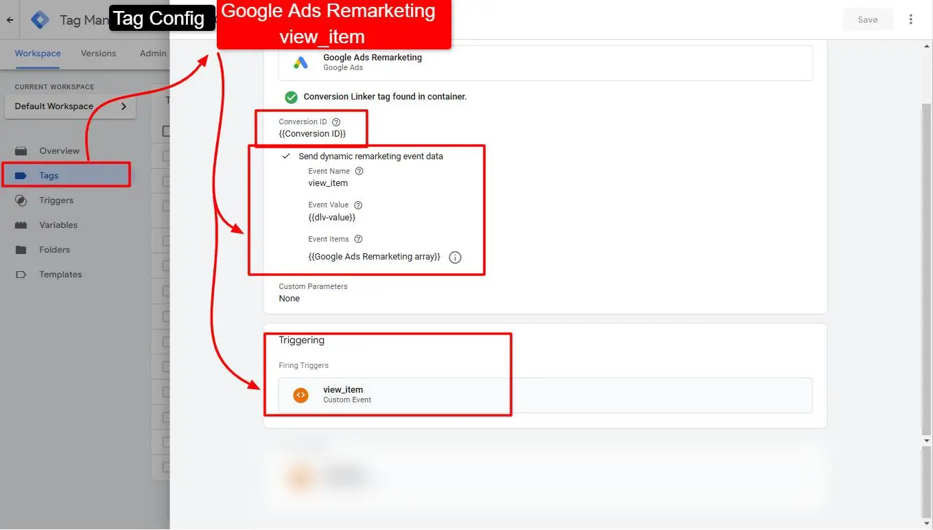933x530 pixels.
Task: Click the view_item event name value
Action: coord(328,183)
